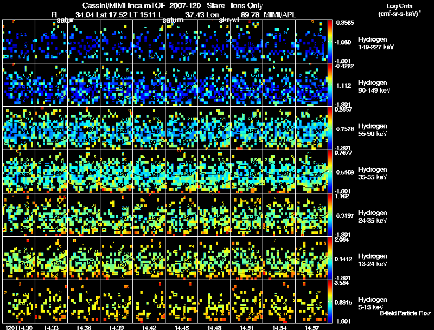
Task: Click the '14:57' time axis label
Action: [311, 327]
